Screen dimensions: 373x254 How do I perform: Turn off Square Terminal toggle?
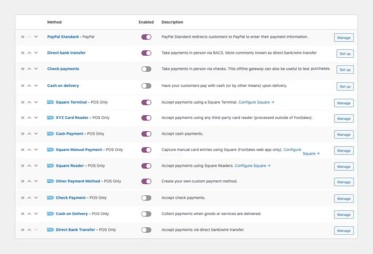tap(146, 102)
